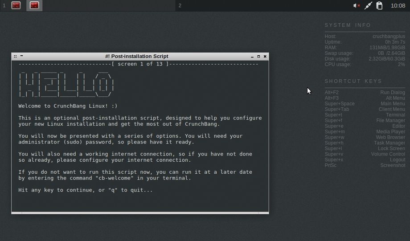Open the clipboard manager tray icon

click(x=379, y=5)
